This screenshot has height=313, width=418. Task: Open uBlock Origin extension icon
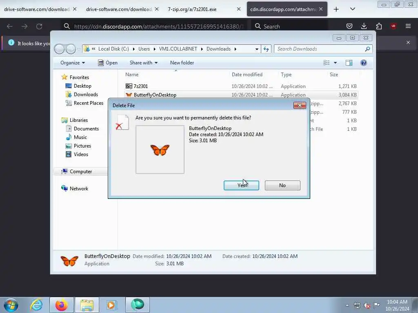(x=394, y=26)
